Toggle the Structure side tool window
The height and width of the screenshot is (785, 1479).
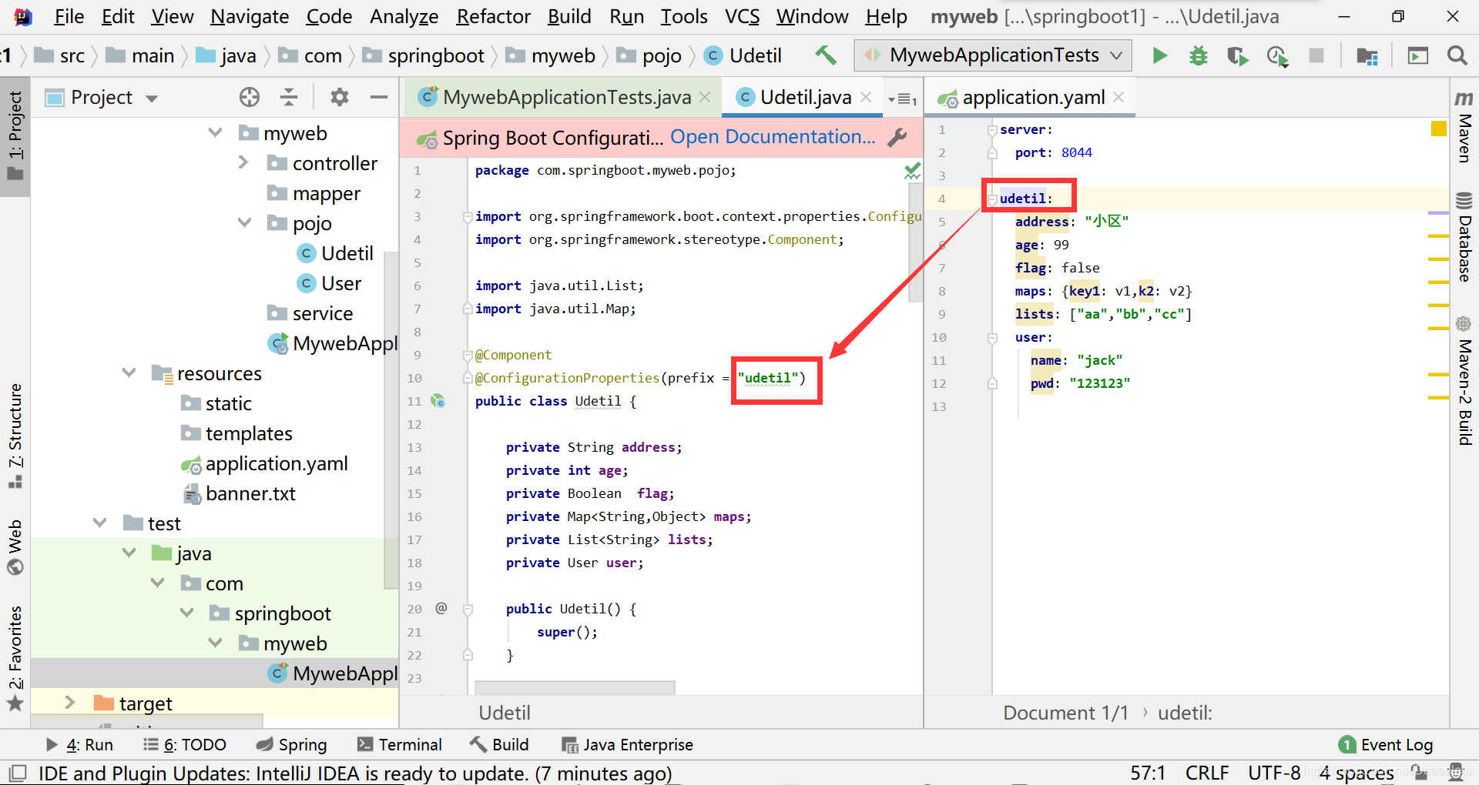pos(15,435)
